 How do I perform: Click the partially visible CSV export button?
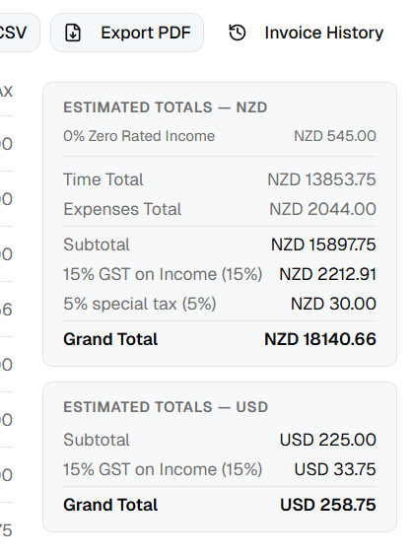(18, 33)
